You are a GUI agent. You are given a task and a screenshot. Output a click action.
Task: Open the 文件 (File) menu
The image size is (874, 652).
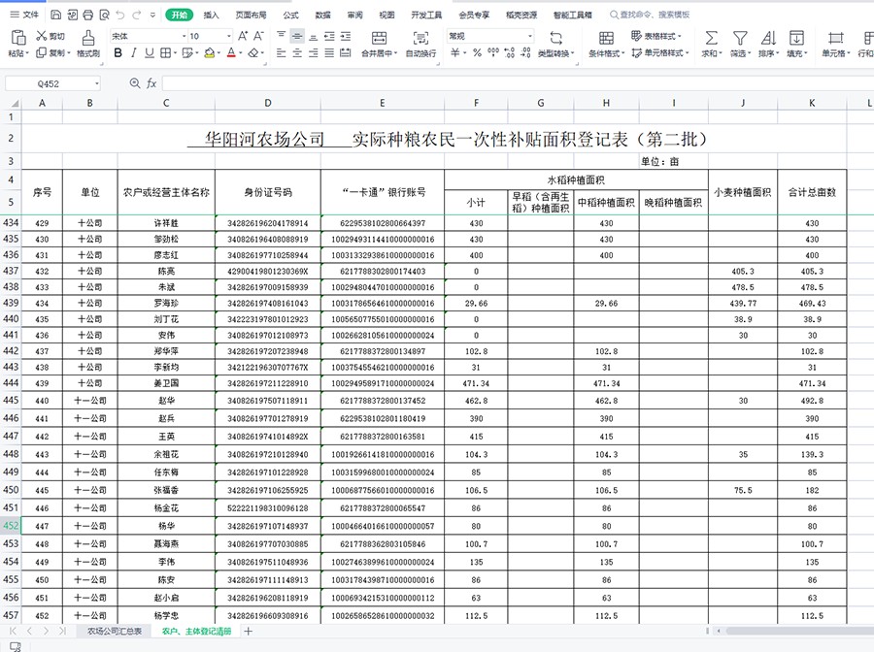point(25,15)
